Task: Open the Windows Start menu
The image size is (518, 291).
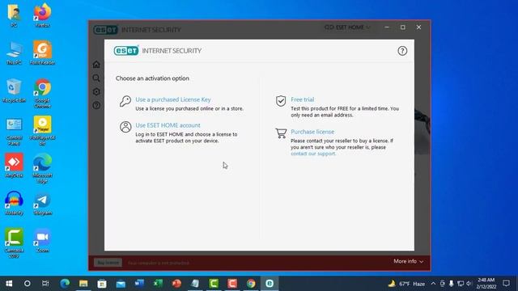Action: pos(9,284)
